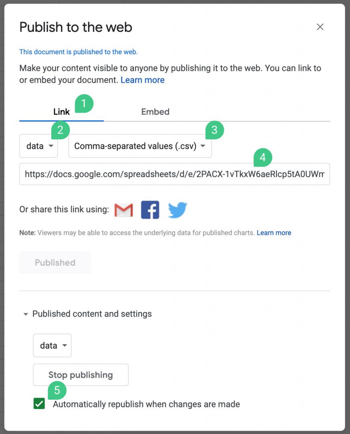Dismiss the dialog with the X icon

tap(320, 27)
